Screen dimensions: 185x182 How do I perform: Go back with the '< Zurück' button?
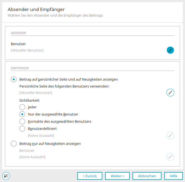90,176
